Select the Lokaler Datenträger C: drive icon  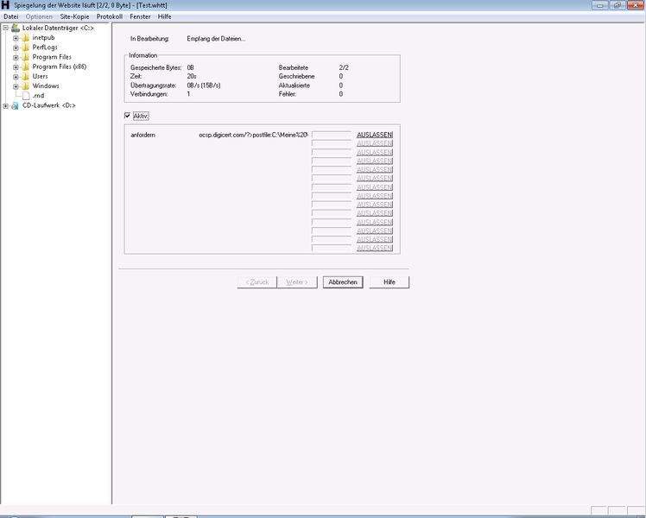coord(16,28)
